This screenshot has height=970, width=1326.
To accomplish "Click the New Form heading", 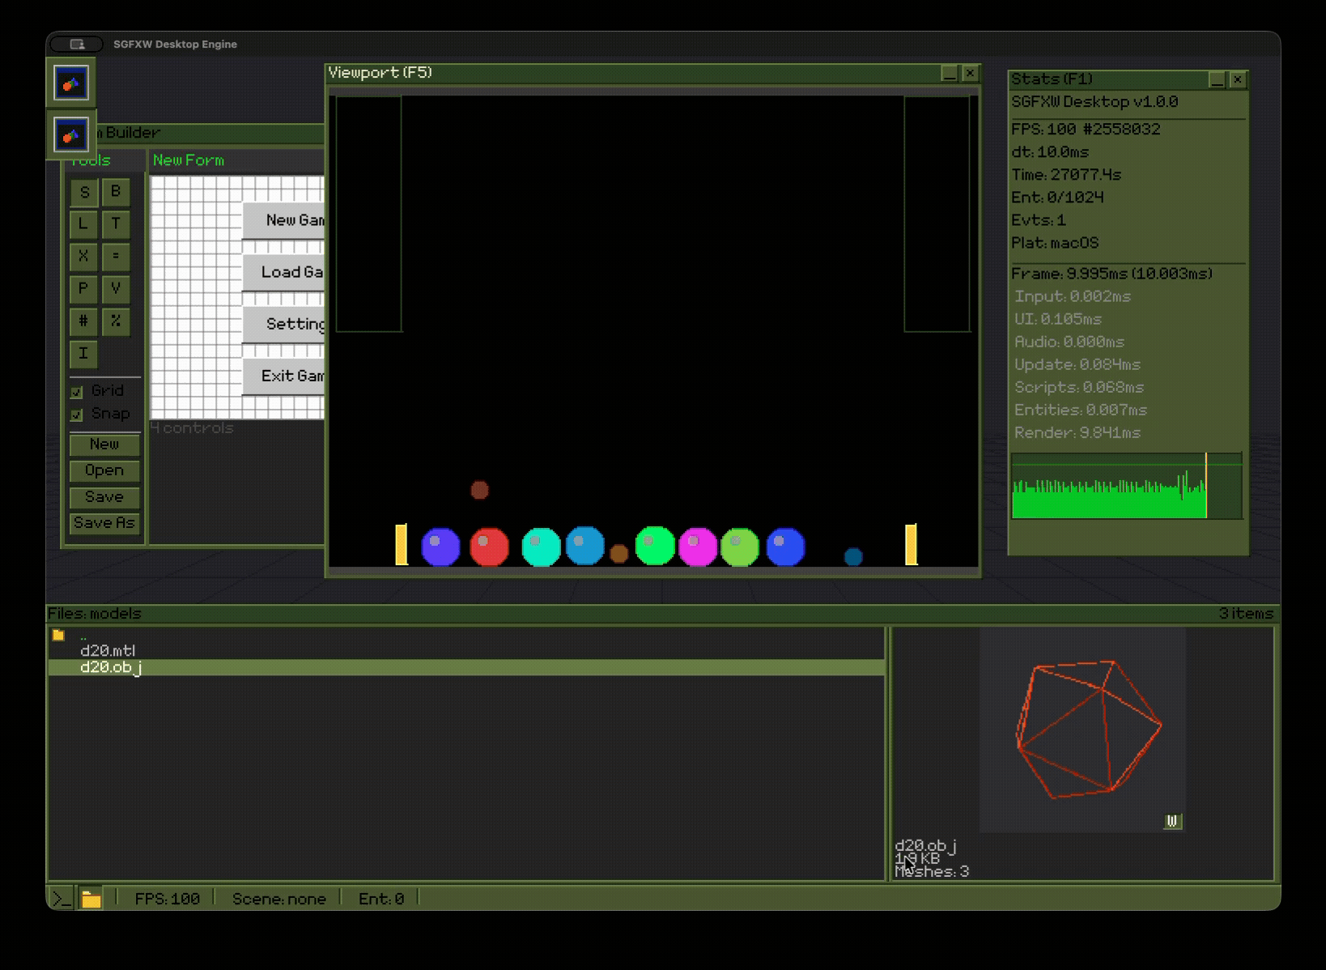I will click(189, 160).
